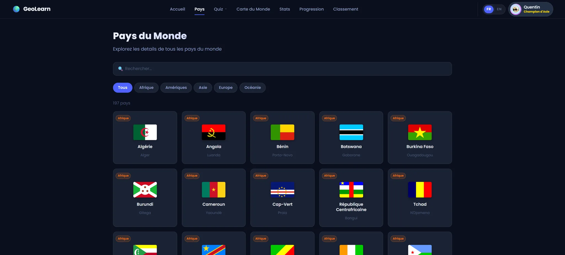Click the Gaborone capital text

[351, 155]
